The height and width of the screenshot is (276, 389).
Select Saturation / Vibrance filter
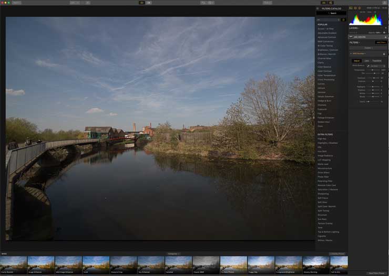tap(327, 189)
